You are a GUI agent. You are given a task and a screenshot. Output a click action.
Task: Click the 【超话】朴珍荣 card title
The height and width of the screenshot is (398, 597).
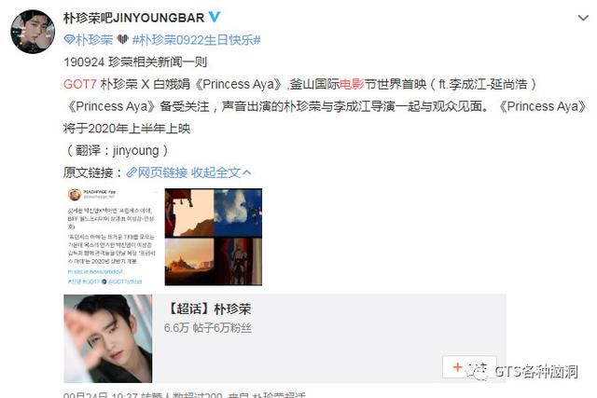click(x=209, y=309)
